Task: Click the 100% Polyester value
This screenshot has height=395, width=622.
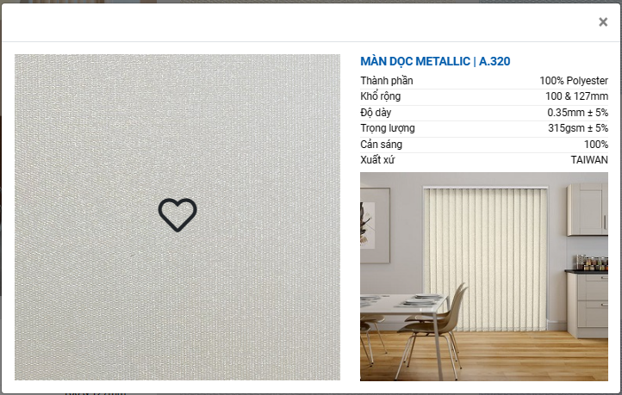Action: (x=574, y=81)
